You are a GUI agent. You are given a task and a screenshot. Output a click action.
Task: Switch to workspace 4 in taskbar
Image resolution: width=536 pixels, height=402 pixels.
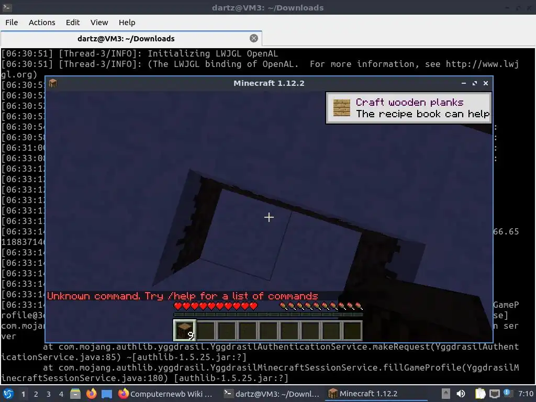61,394
